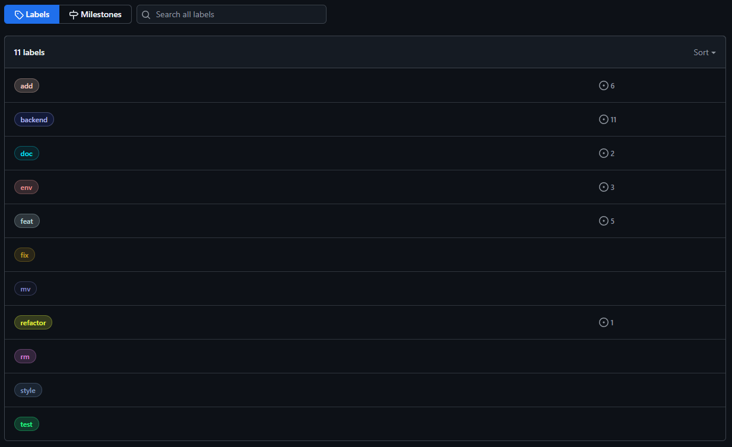Select the Labels tab
The image size is (732, 447).
[31, 14]
